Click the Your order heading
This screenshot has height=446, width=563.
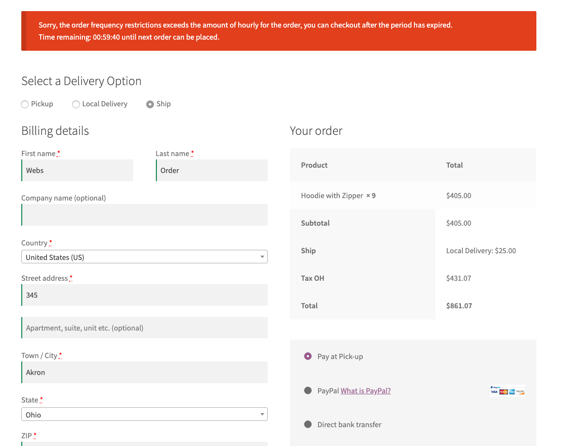(x=316, y=131)
